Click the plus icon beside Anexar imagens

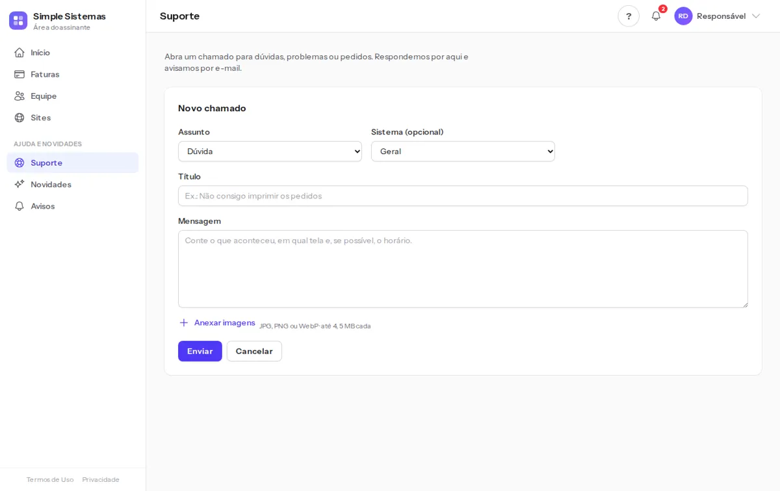(184, 323)
